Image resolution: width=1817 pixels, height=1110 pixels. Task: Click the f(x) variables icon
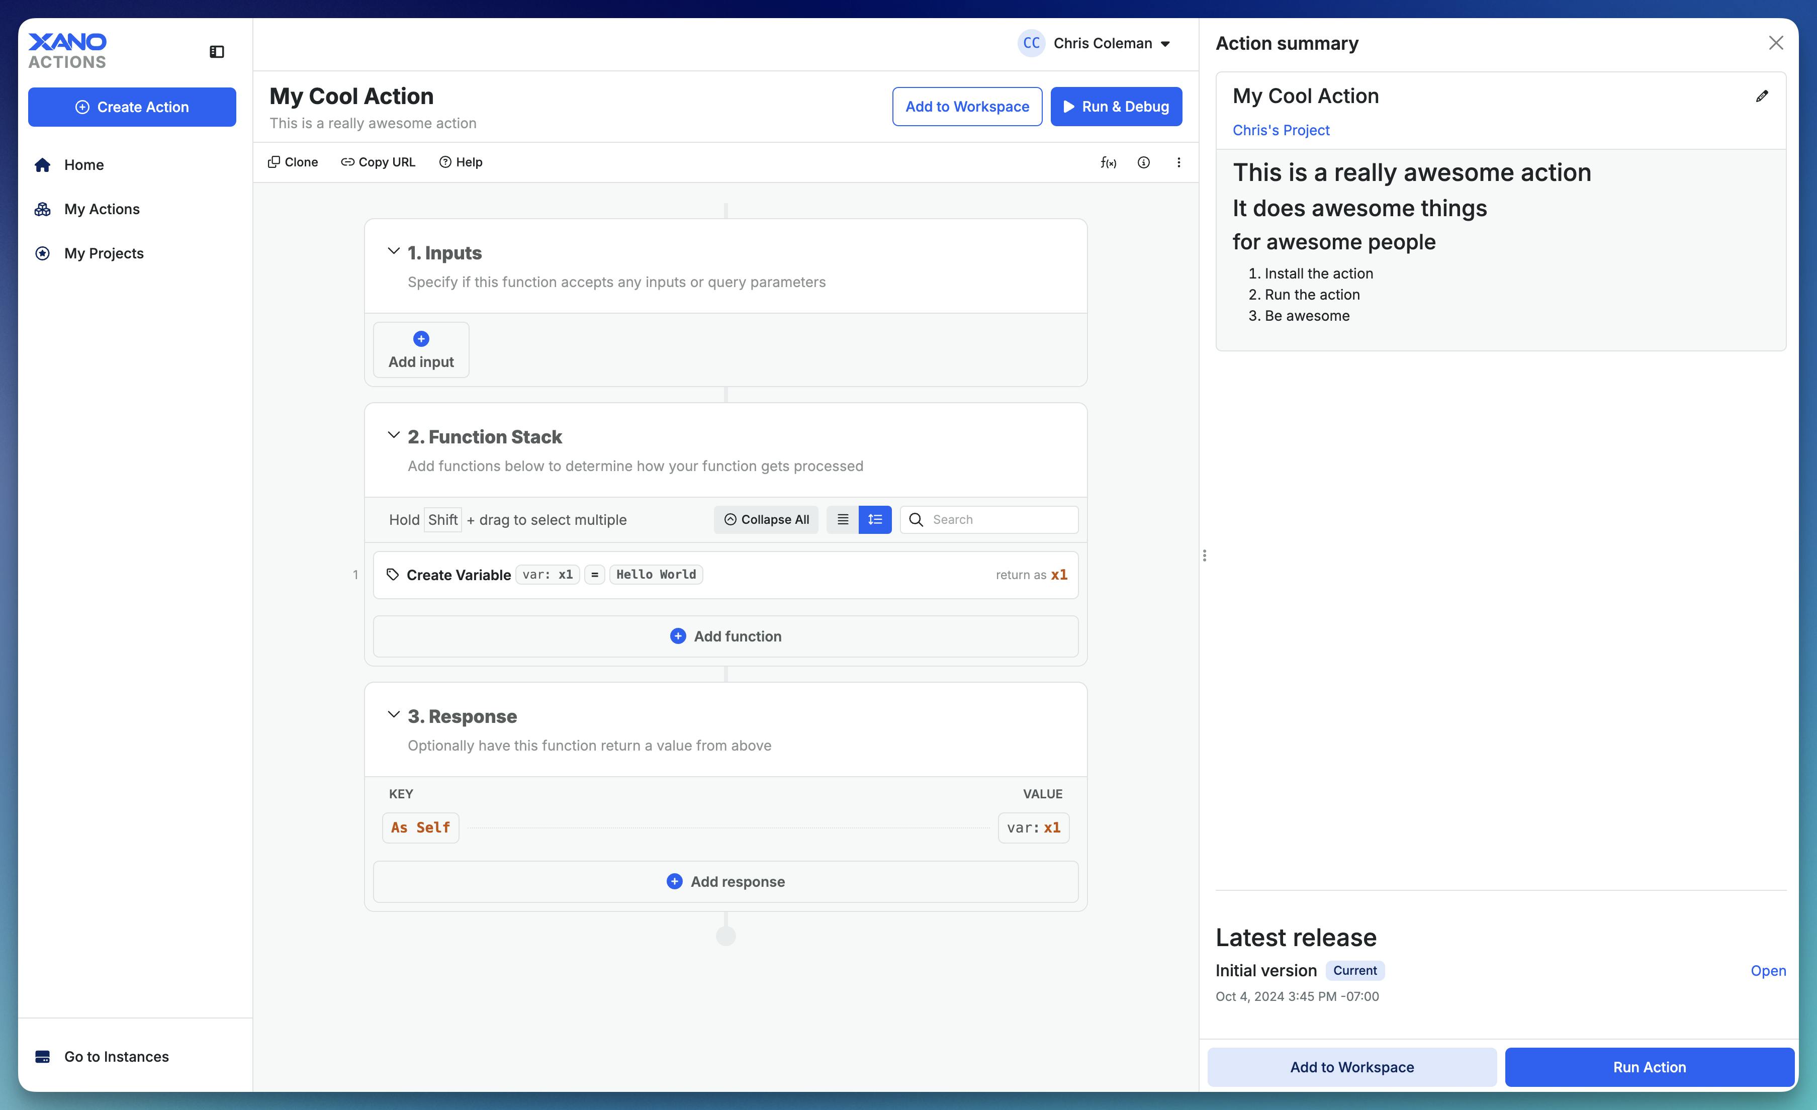click(1108, 162)
